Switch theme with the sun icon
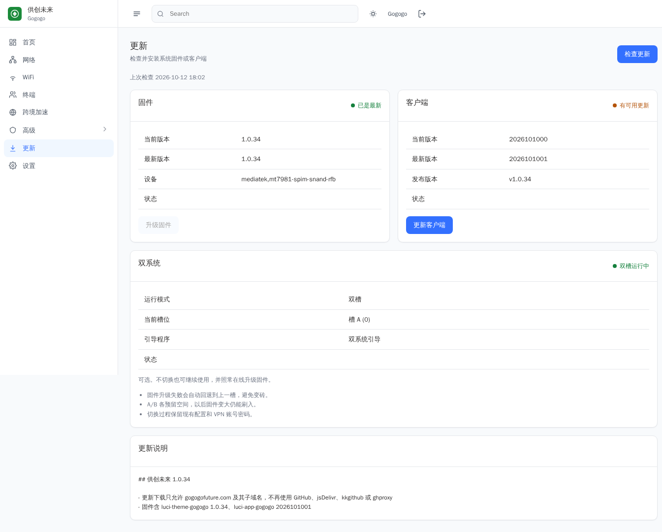 [373, 14]
